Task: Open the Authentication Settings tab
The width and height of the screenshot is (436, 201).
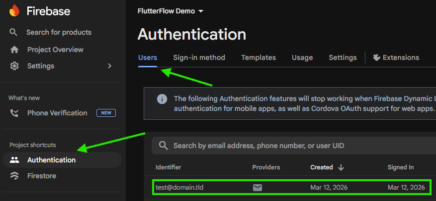Action: 343,57
